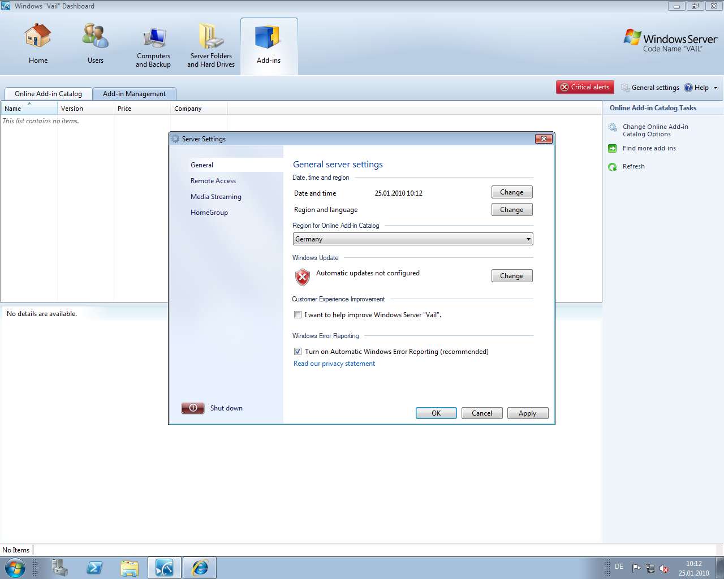Open Windows Explorer from taskbar
Image resolution: width=724 pixels, height=579 pixels.
130,568
